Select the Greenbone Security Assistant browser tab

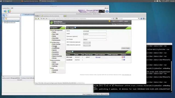52,16
